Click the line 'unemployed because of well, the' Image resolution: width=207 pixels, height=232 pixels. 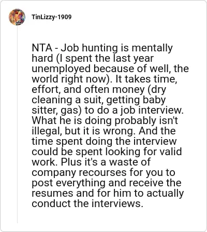coord(110,69)
